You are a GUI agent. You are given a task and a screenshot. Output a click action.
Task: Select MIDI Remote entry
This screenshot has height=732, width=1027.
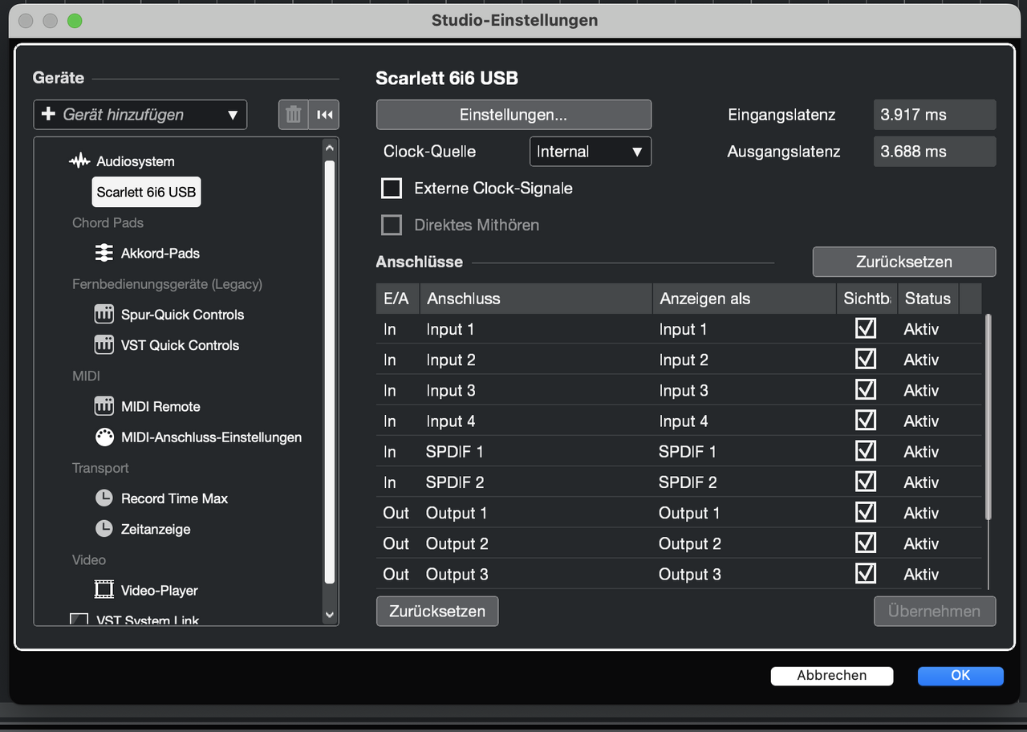(x=160, y=406)
